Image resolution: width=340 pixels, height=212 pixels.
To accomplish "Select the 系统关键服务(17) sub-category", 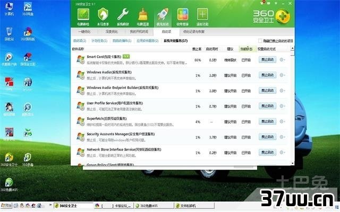I will tap(175, 41).
